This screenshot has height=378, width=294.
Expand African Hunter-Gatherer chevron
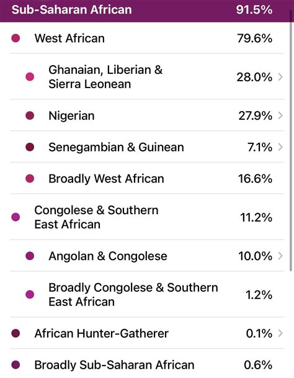pyautogui.click(x=280, y=333)
